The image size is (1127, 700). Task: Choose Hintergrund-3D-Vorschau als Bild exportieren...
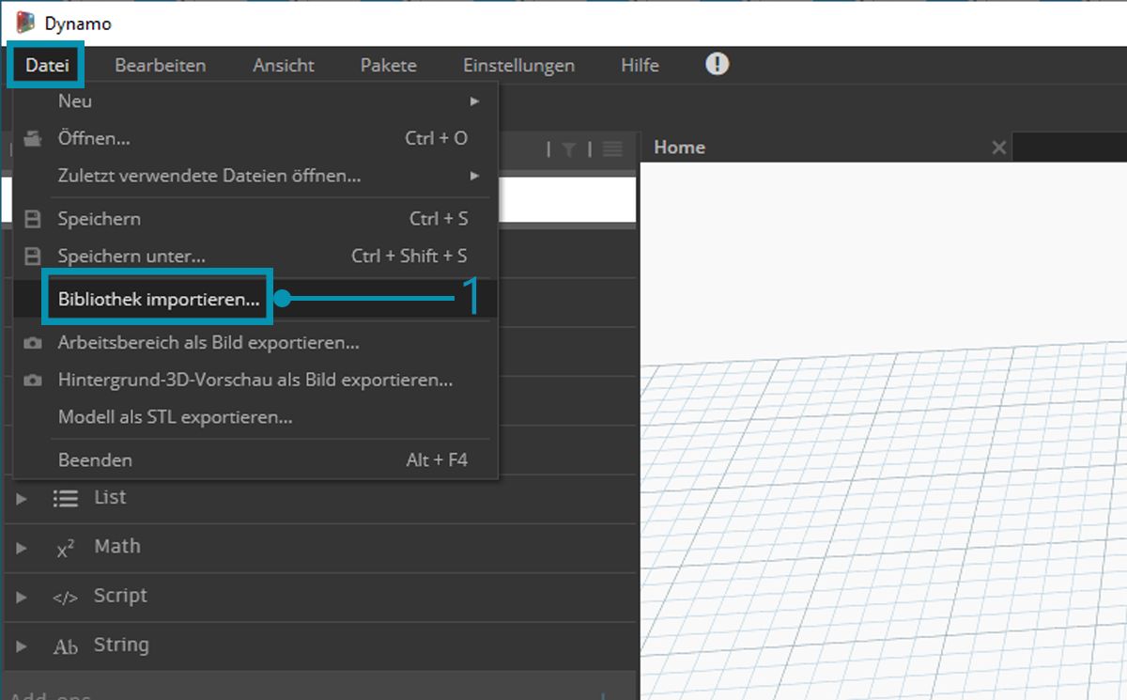point(255,381)
